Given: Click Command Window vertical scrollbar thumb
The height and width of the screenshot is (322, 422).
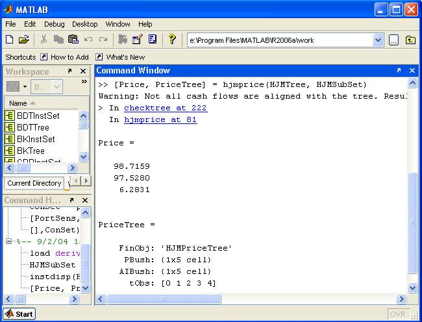Looking at the screenshot, I should click(x=412, y=223).
